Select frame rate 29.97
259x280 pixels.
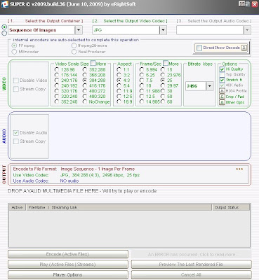[163, 85]
